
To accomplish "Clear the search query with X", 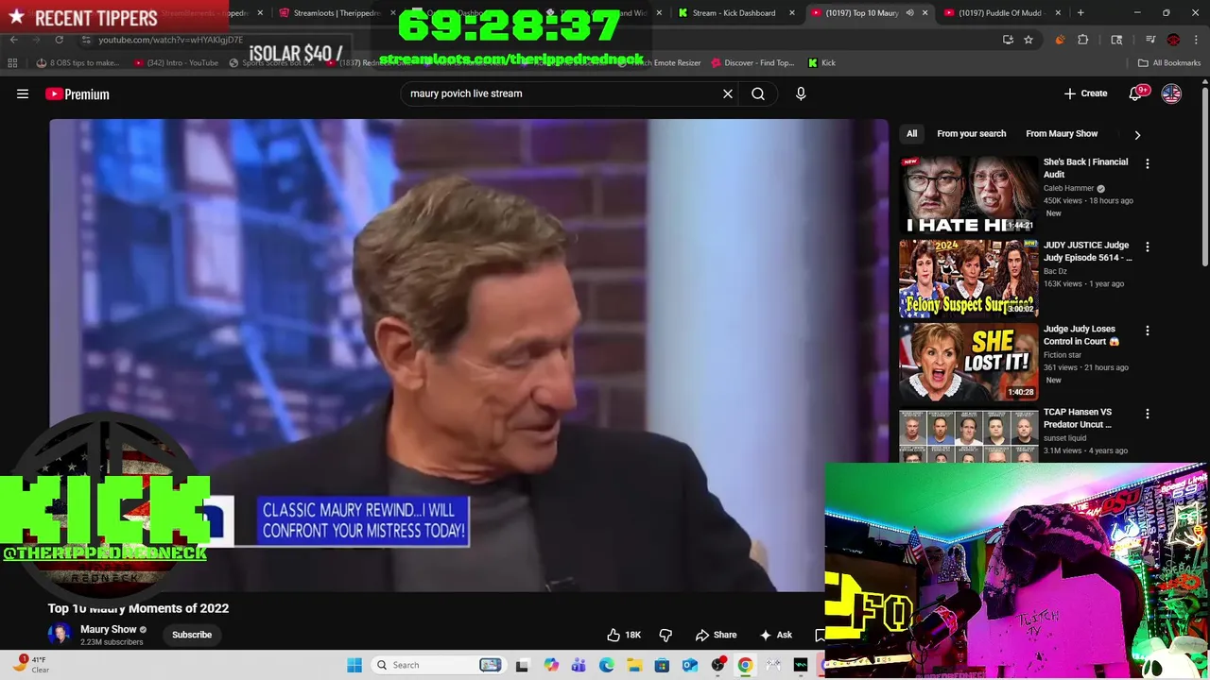I will coord(728,93).
